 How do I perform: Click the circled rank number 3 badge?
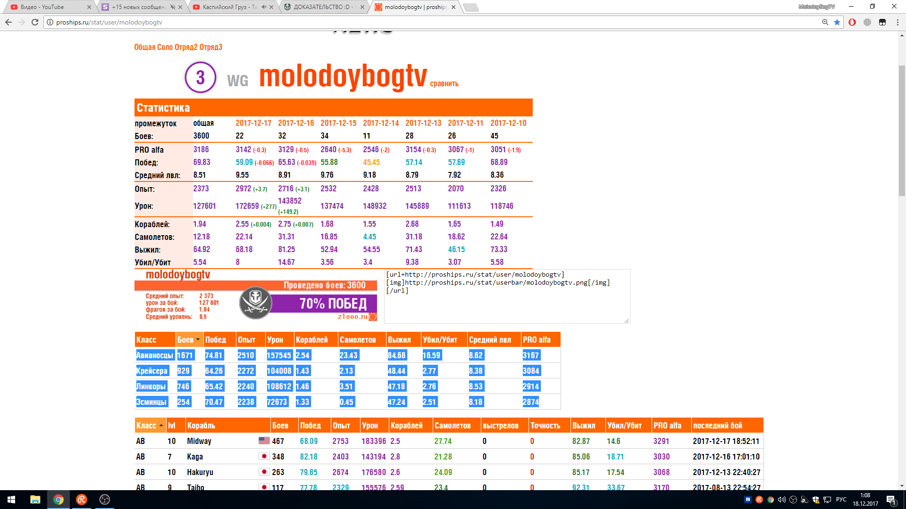click(x=201, y=77)
